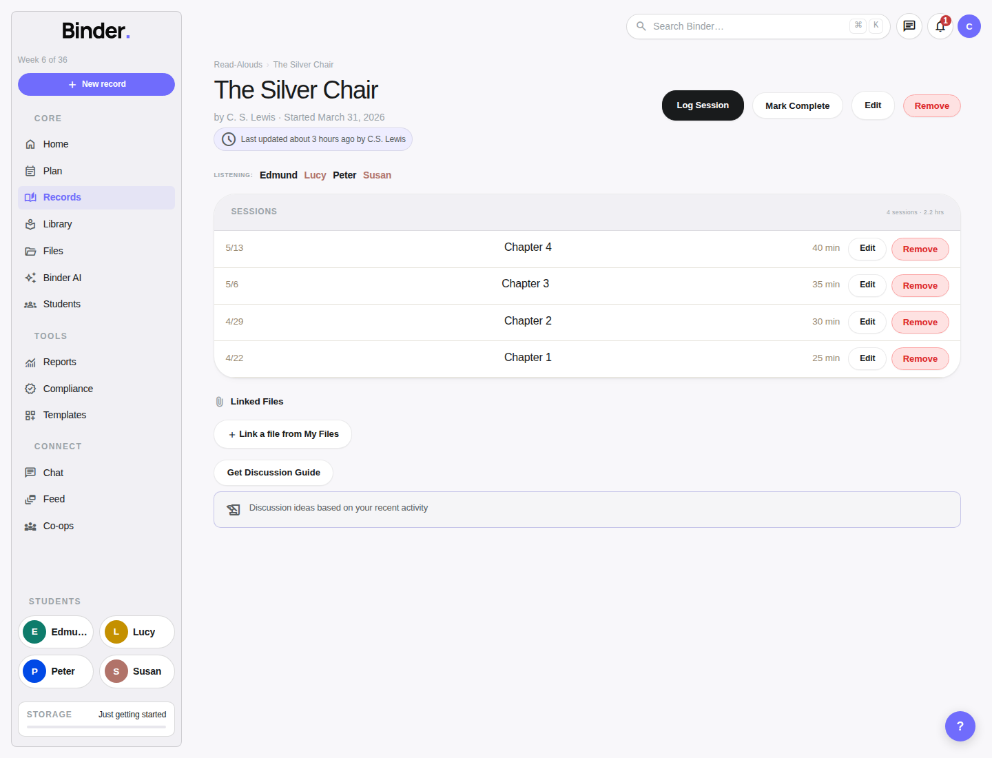This screenshot has width=992, height=758.
Task: Open the chat messages icon in header
Action: point(909,26)
